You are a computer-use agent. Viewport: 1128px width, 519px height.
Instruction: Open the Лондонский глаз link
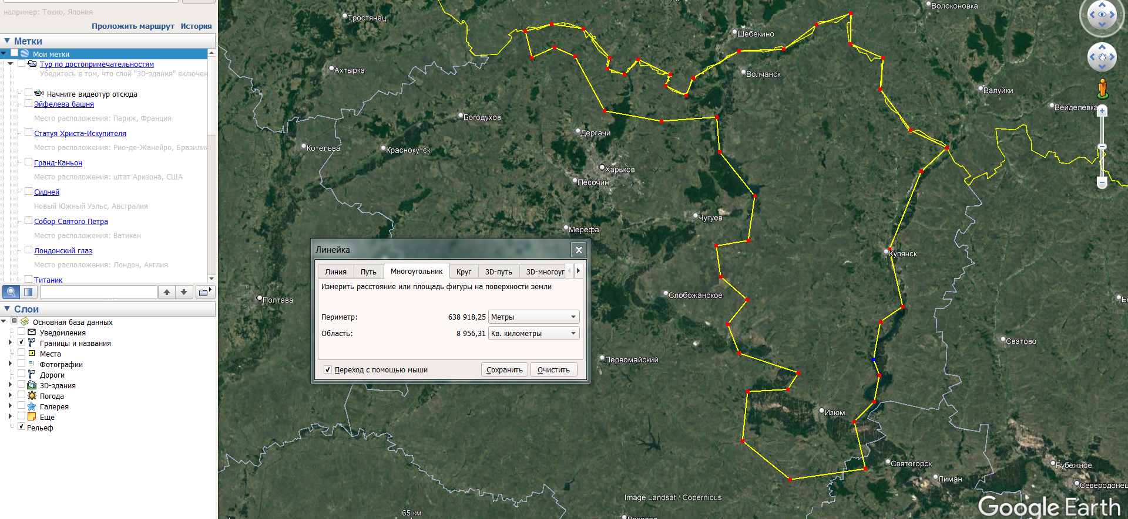click(63, 251)
